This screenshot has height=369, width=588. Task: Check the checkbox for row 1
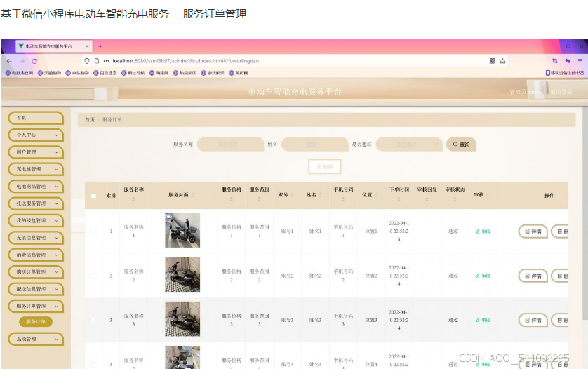tap(93, 232)
